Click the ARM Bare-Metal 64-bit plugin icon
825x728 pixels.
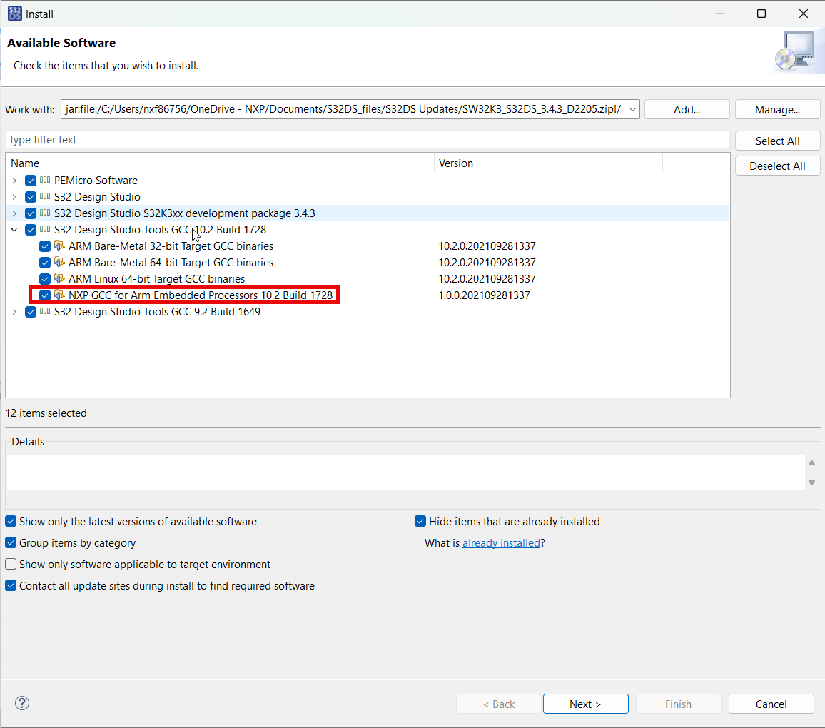(x=59, y=262)
